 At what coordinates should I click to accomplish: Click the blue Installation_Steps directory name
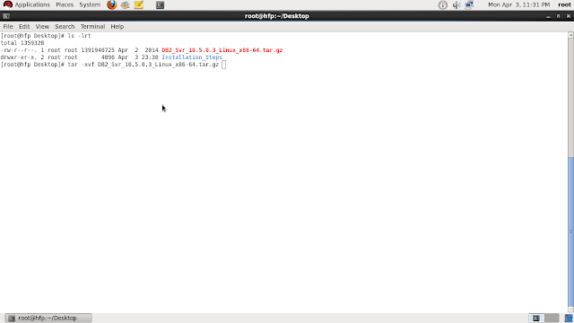[192, 57]
